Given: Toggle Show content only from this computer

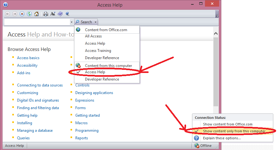Looking at the screenshot, I should pos(233,131).
